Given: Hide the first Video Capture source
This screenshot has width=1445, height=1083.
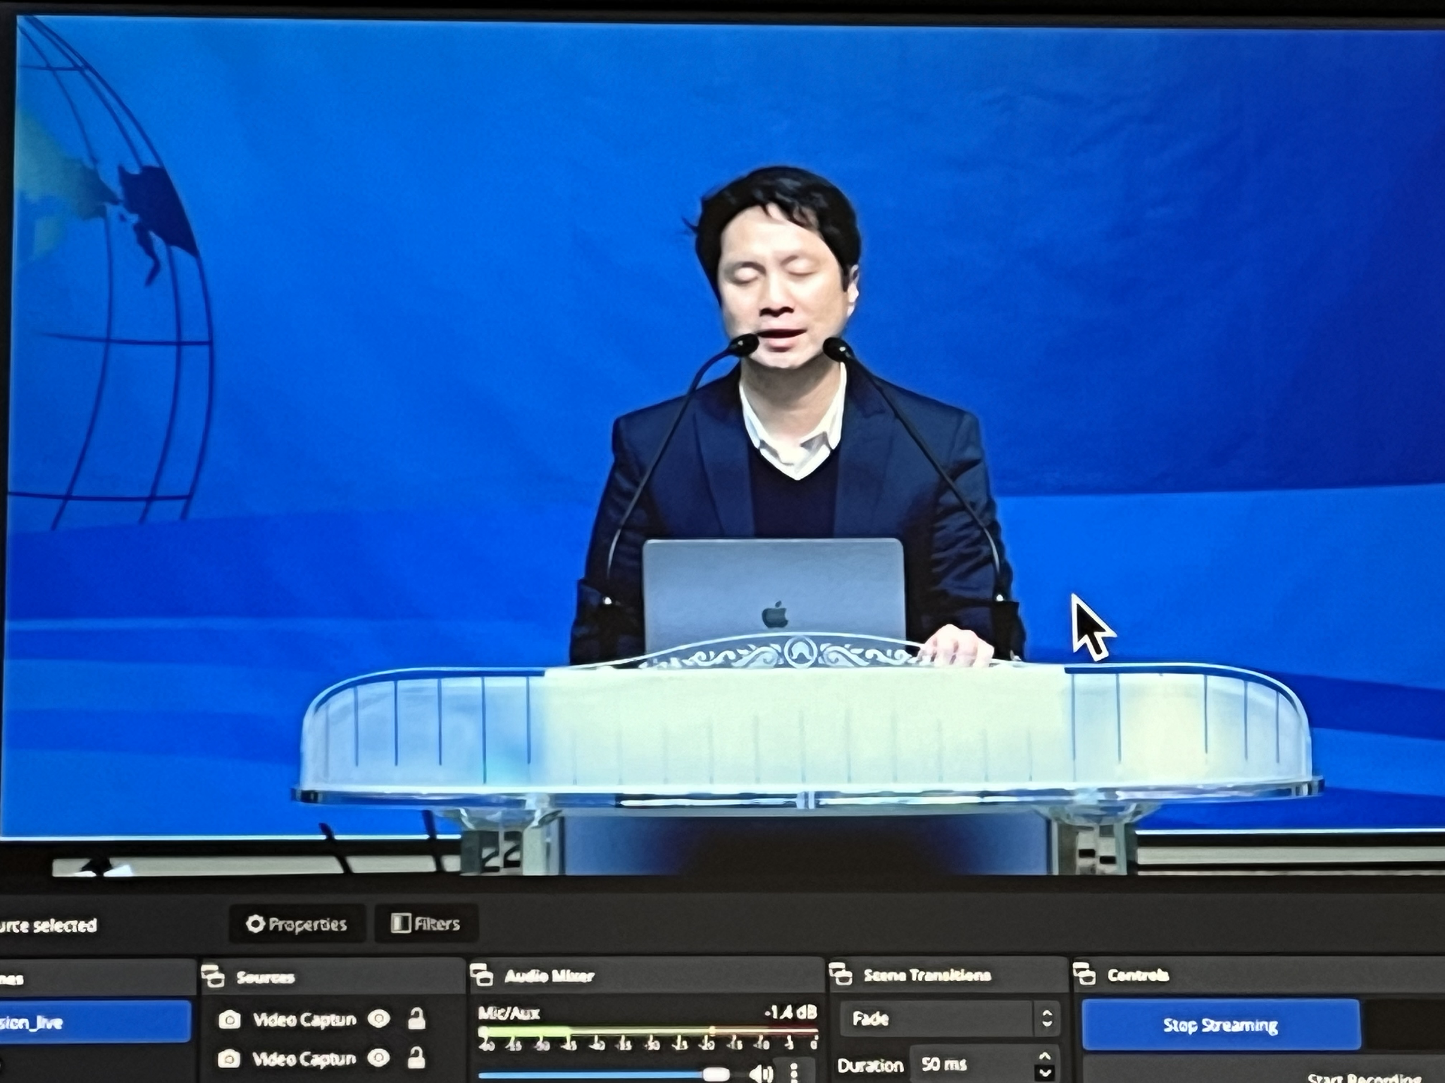Looking at the screenshot, I should (x=379, y=1019).
